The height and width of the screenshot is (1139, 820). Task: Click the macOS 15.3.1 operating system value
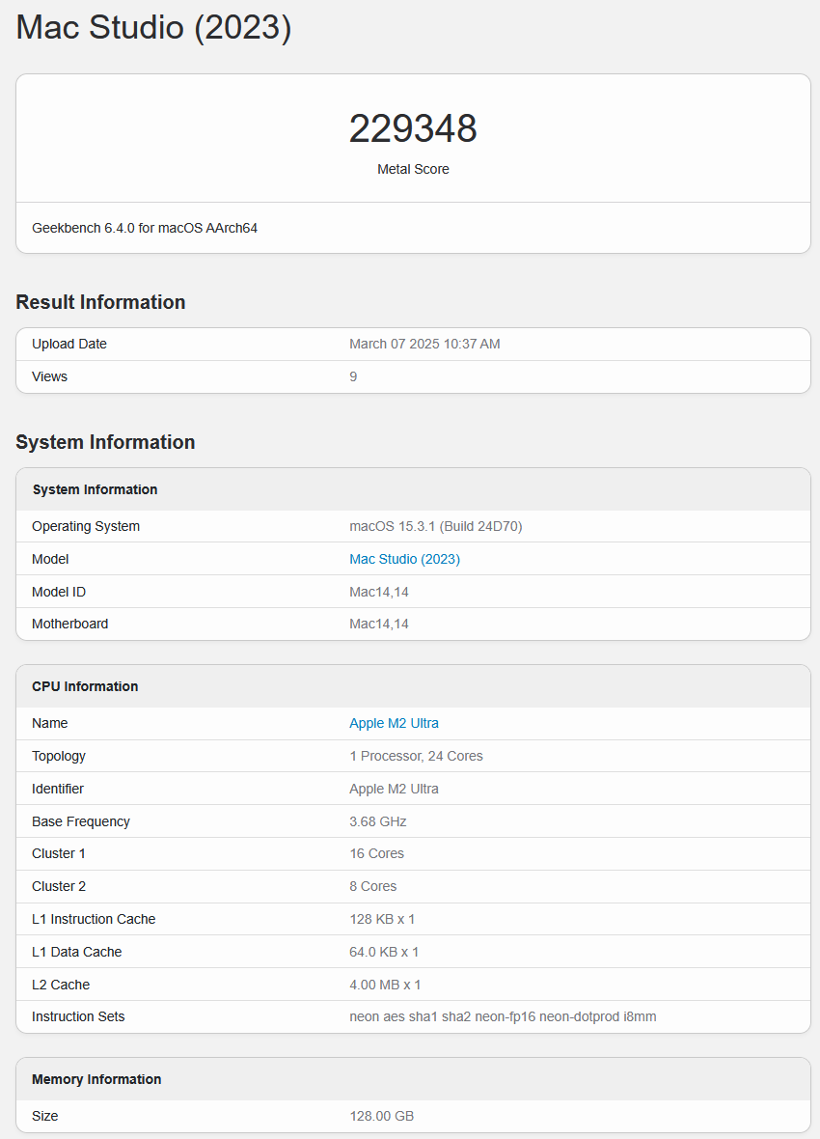pos(436,526)
